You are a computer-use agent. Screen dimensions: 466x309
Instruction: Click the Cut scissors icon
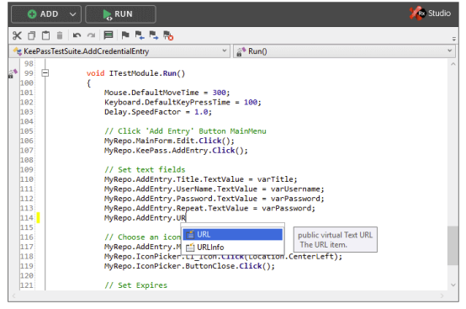tap(17, 35)
